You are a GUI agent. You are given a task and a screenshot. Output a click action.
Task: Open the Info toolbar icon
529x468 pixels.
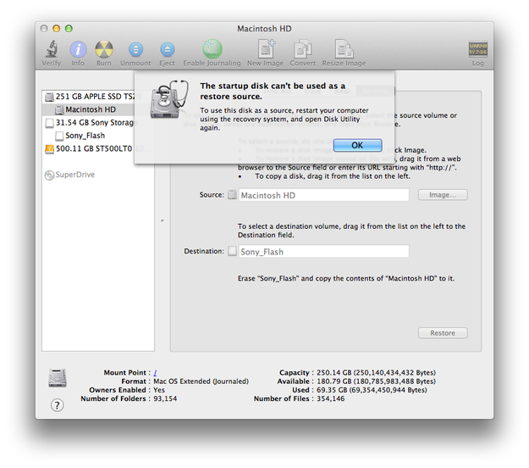click(78, 49)
